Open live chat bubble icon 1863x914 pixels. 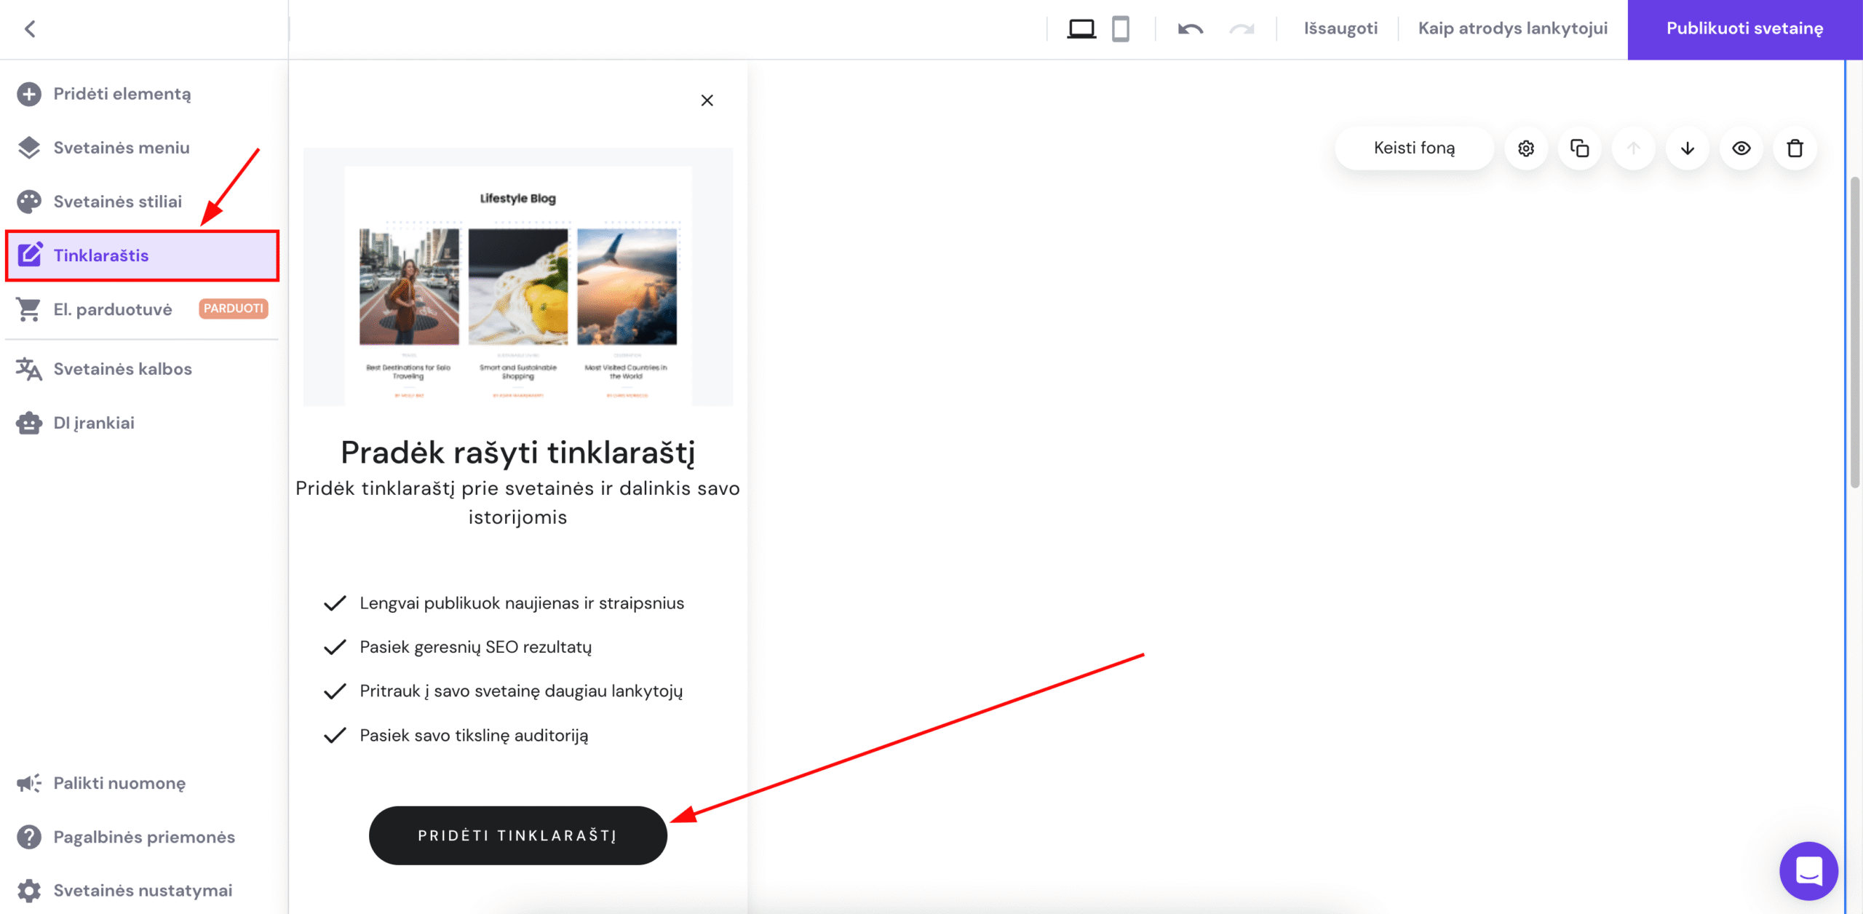tap(1808, 870)
